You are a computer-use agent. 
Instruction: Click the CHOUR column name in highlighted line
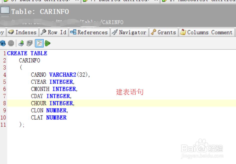point(38,103)
